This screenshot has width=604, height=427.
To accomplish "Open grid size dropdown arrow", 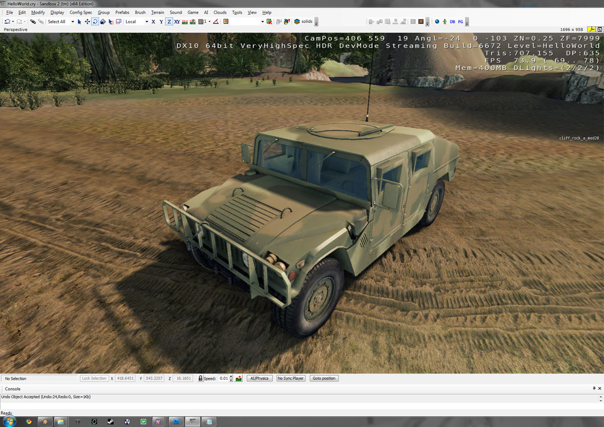I will (210, 22).
